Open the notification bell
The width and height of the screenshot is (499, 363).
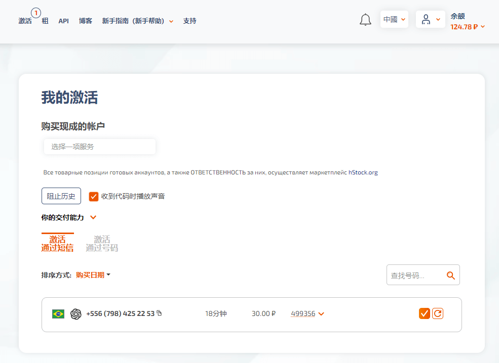click(365, 19)
